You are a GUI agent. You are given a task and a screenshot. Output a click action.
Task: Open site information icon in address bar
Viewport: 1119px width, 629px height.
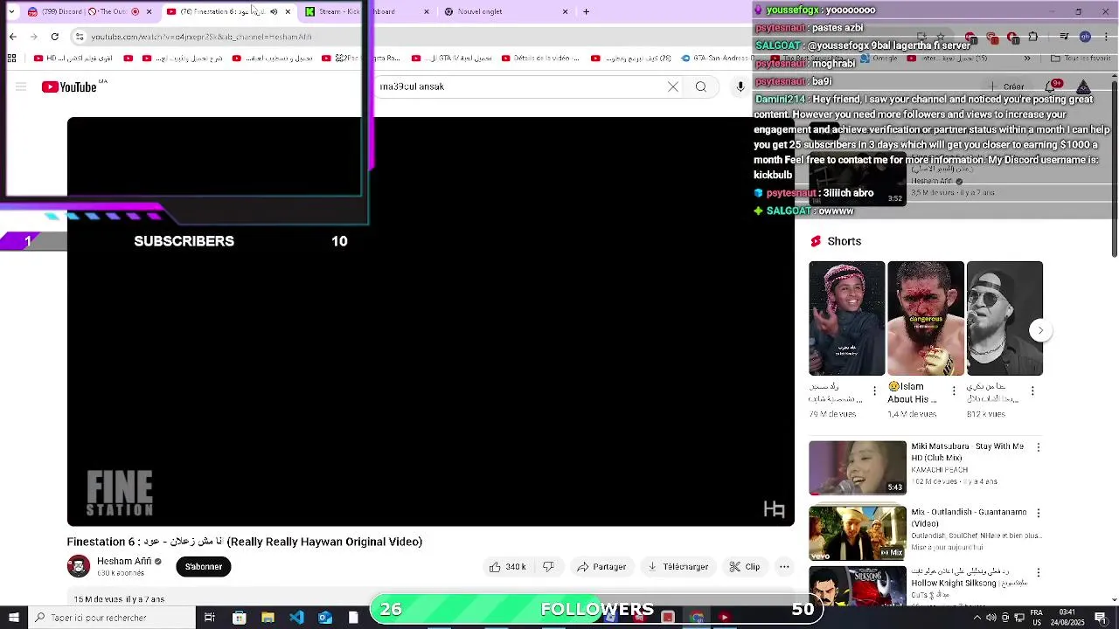80,37
